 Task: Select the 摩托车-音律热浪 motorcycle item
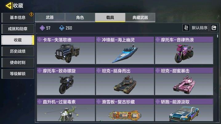(184, 50)
